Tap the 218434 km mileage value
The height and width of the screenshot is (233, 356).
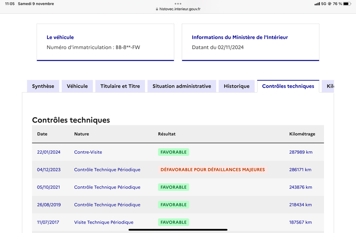[x=300, y=205]
